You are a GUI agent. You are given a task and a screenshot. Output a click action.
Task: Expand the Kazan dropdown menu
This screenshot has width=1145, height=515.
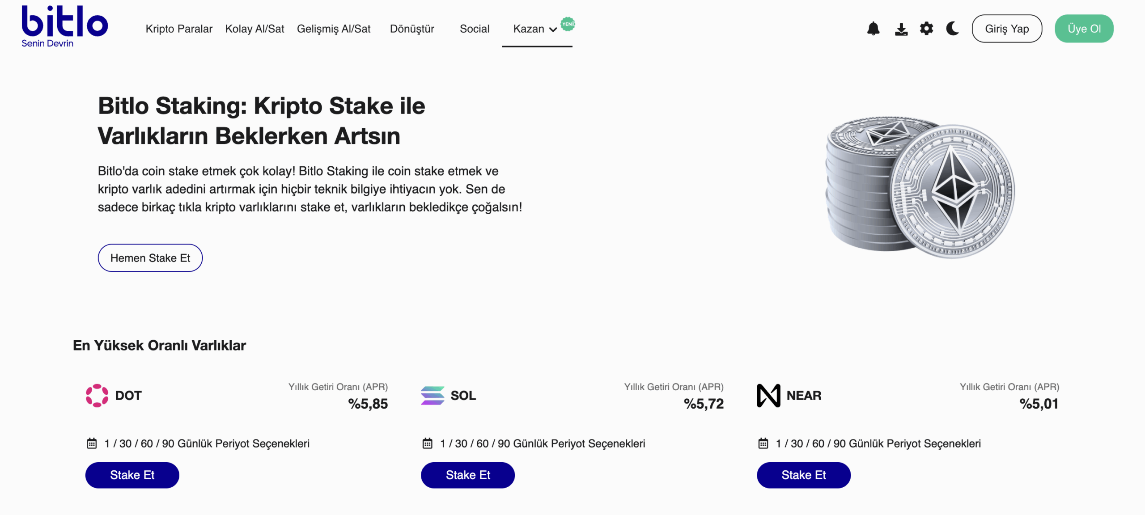click(x=535, y=29)
